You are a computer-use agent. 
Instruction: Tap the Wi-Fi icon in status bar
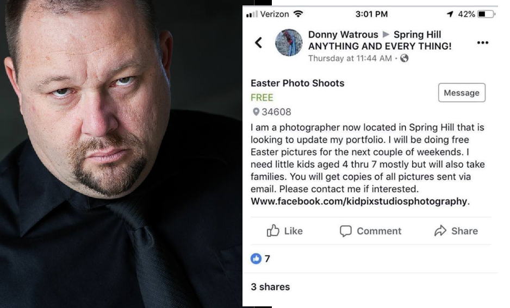pyautogui.click(x=298, y=14)
